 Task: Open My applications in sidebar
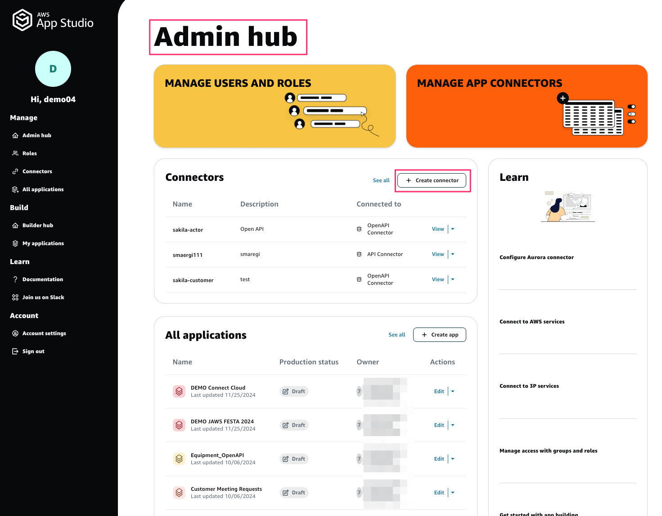43,243
